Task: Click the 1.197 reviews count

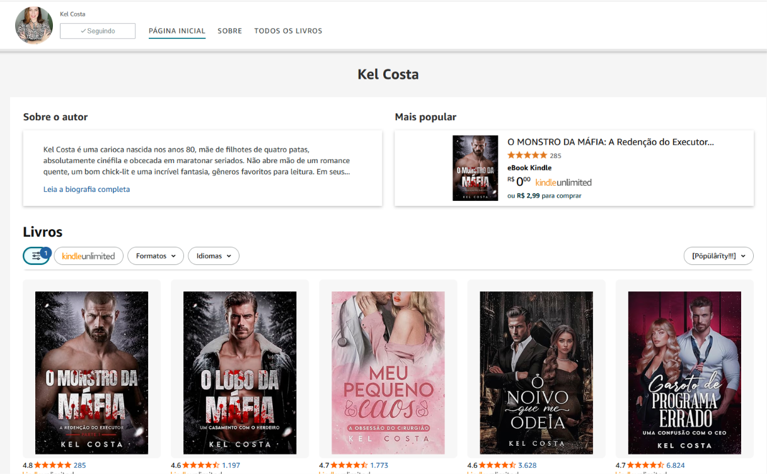Action: click(x=231, y=466)
